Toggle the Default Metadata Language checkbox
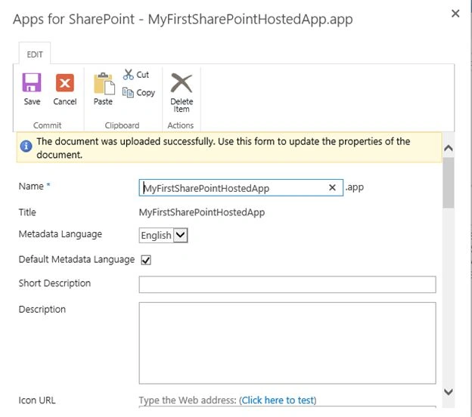The height and width of the screenshot is (417, 472). tap(146, 260)
